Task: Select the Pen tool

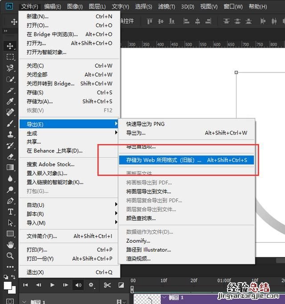Action: click(x=10, y=201)
